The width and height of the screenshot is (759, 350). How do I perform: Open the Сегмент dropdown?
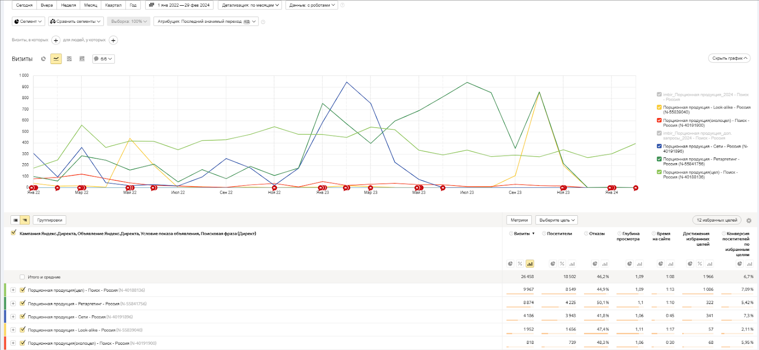[x=28, y=21]
